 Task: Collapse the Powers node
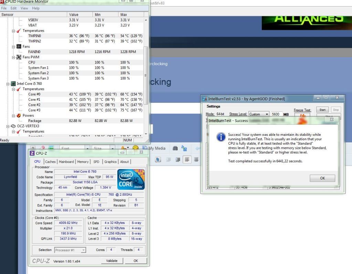point(13,116)
